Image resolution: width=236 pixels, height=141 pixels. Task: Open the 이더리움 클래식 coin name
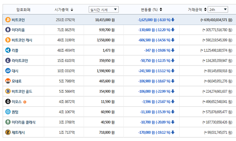(x=24, y=122)
